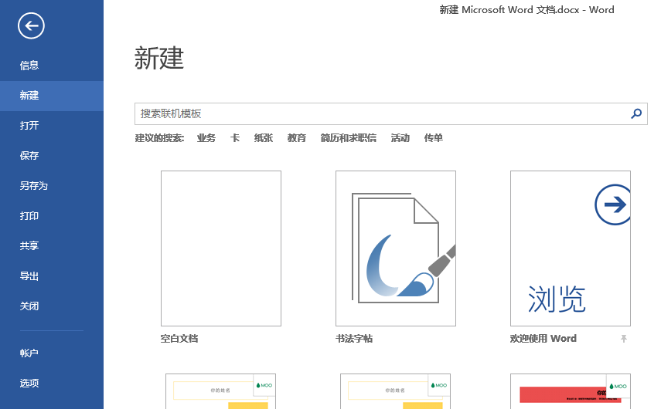
Task: Search suggested category 活动
Action: [400, 138]
